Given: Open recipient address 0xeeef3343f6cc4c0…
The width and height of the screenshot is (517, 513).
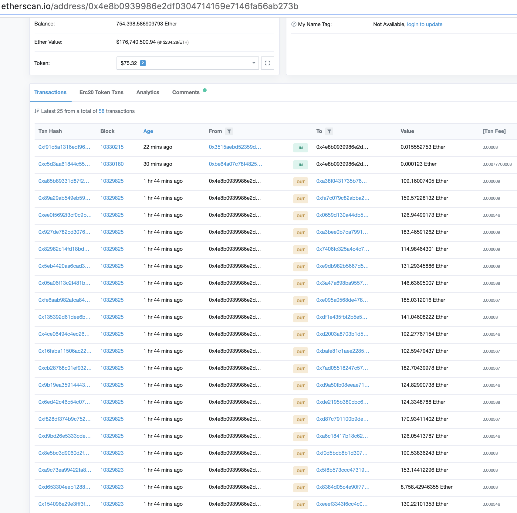Looking at the screenshot, I should [x=342, y=504].
